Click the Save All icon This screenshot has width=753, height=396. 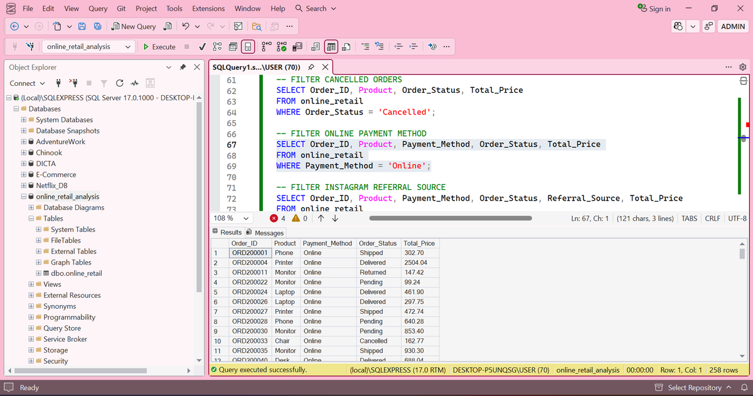point(98,26)
